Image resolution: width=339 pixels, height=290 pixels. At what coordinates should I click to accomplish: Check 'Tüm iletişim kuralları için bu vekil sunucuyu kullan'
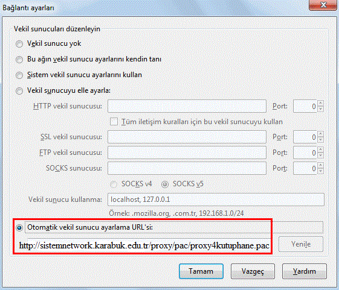(114, 121)
